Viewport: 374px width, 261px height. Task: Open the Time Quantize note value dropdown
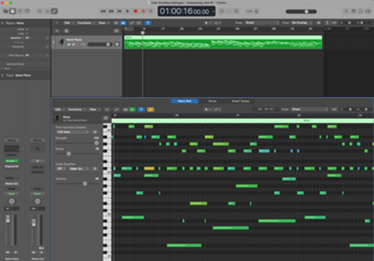click(x=72, y=131)
